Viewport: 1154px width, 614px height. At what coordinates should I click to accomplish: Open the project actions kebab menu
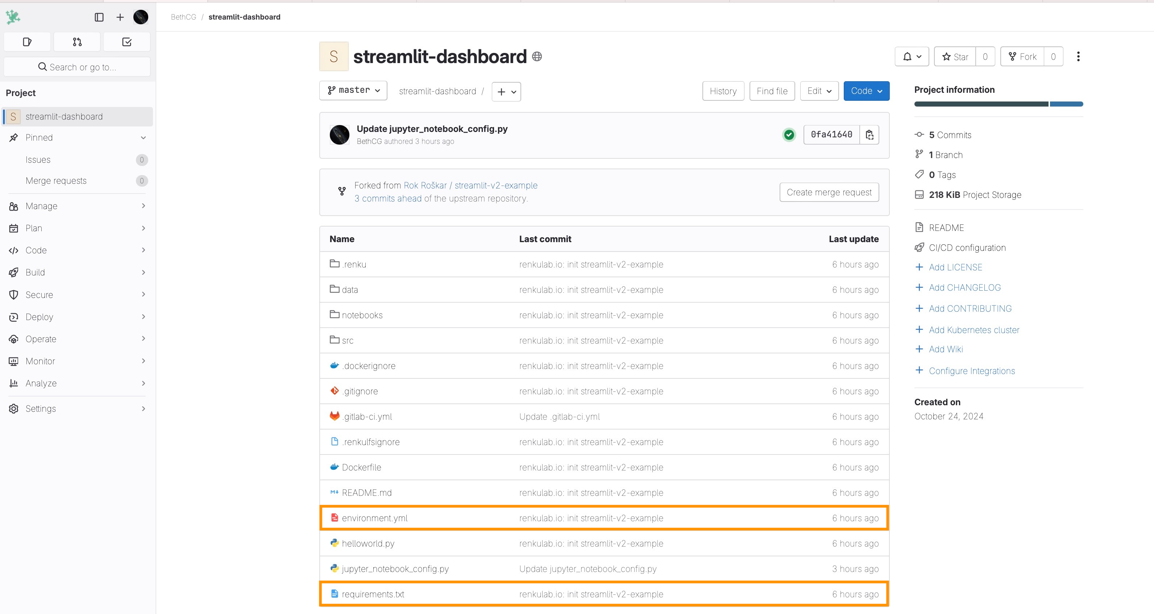tap(1078, 57)
